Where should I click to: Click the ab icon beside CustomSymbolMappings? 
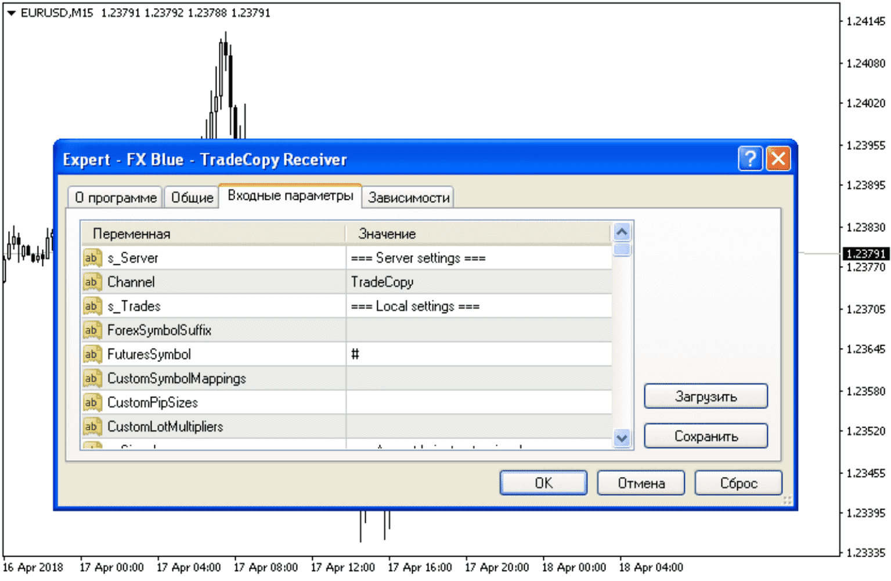click(92, 379)
